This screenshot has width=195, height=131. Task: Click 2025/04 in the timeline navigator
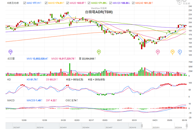(x=178, y=127)
